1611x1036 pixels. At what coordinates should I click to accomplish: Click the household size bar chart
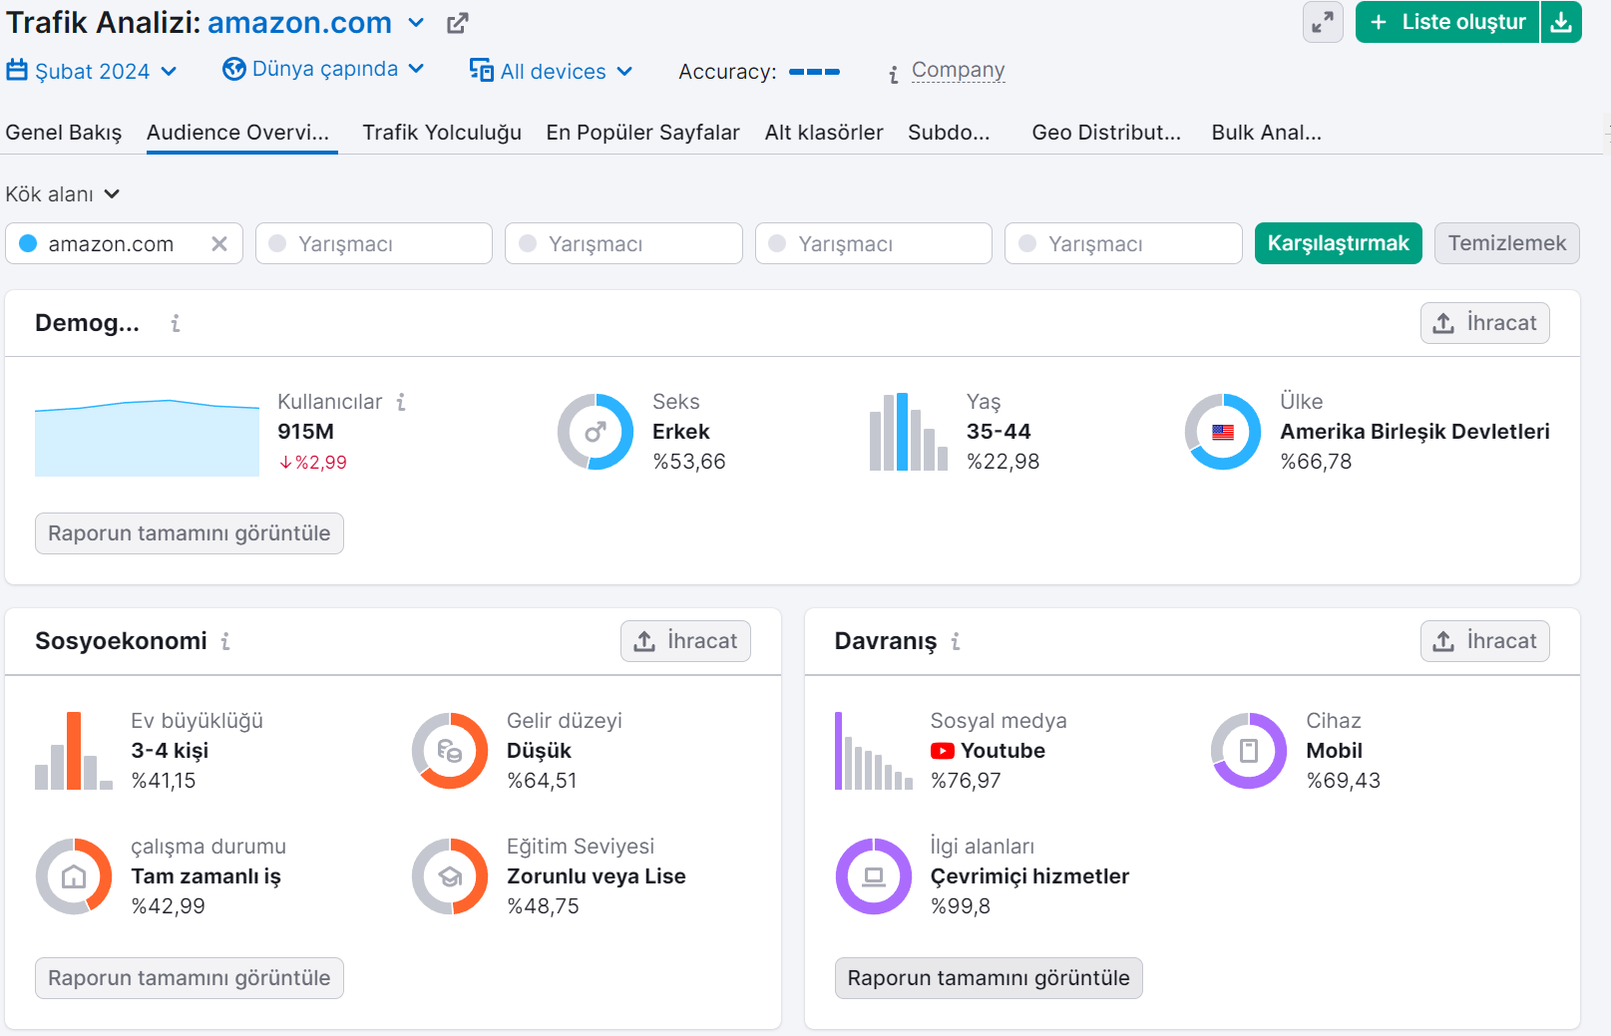tap(74, 751)
